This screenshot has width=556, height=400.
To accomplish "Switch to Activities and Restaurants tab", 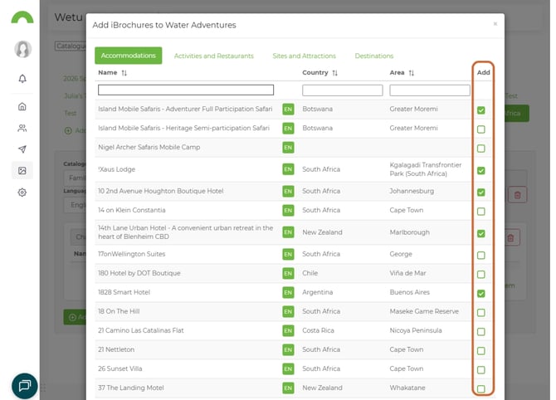I will (x=214, y=56).
